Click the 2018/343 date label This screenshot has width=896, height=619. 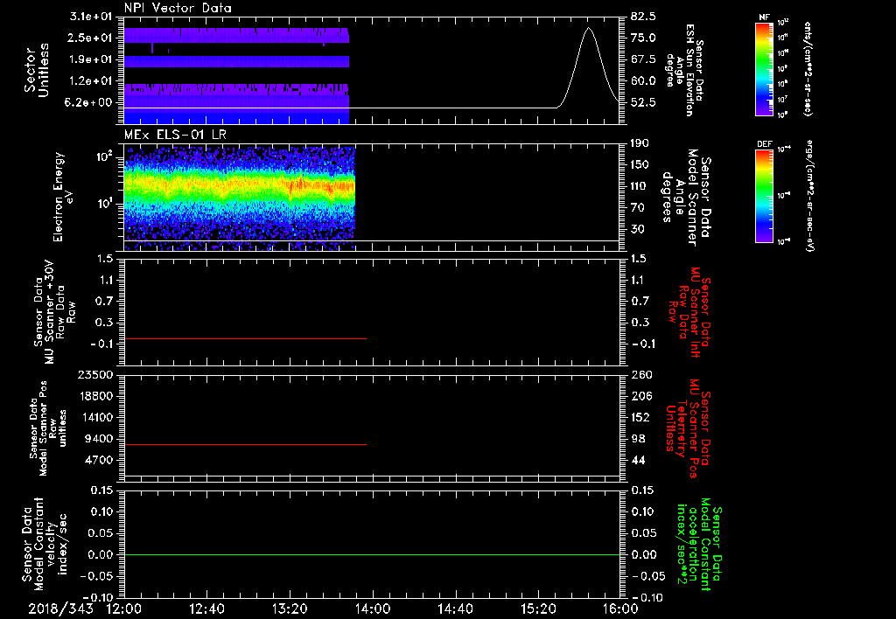coord(60,609)
